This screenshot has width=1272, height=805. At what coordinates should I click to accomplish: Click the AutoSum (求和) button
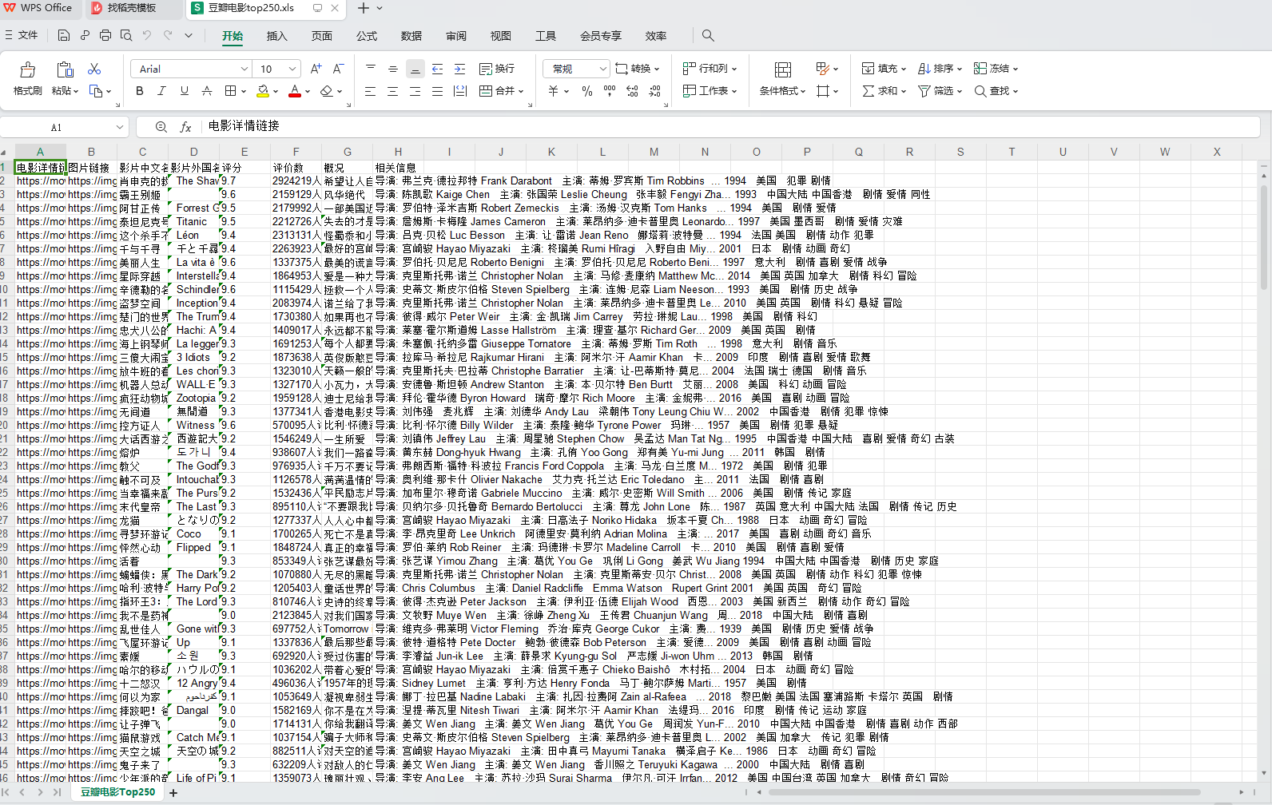[884, 91]
